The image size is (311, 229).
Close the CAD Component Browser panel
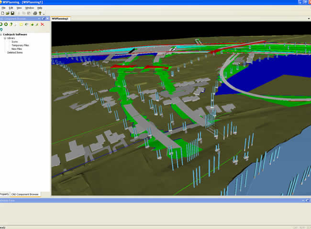coord(47,18)
